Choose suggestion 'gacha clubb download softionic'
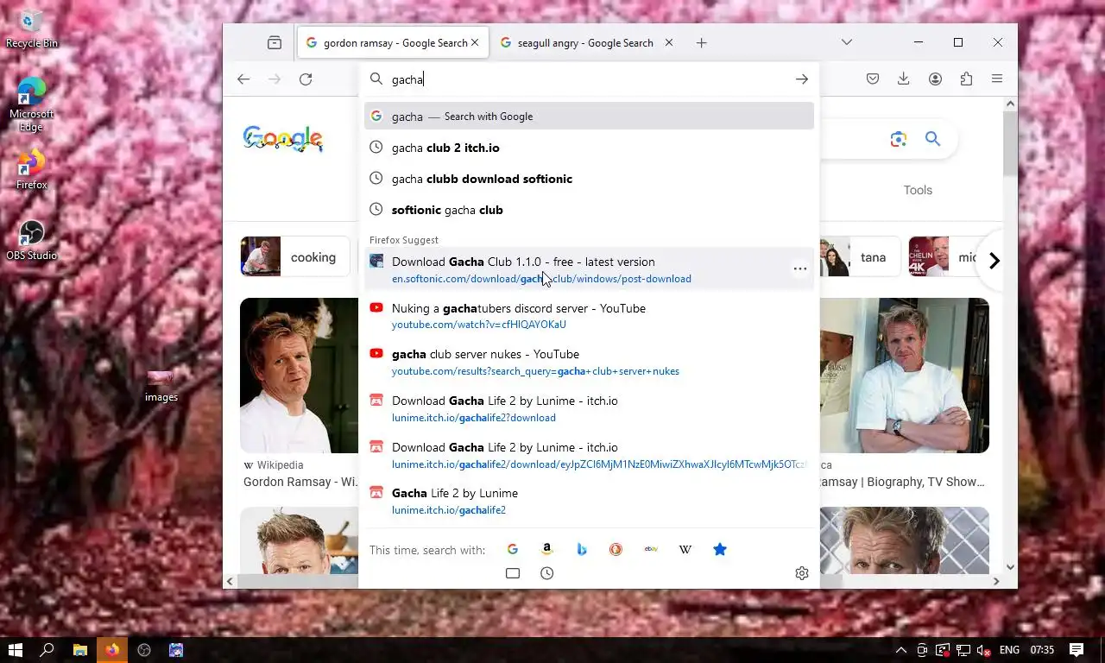This screenshot has height=663, width=1105. pyautogui.click(x=589, y=179)
